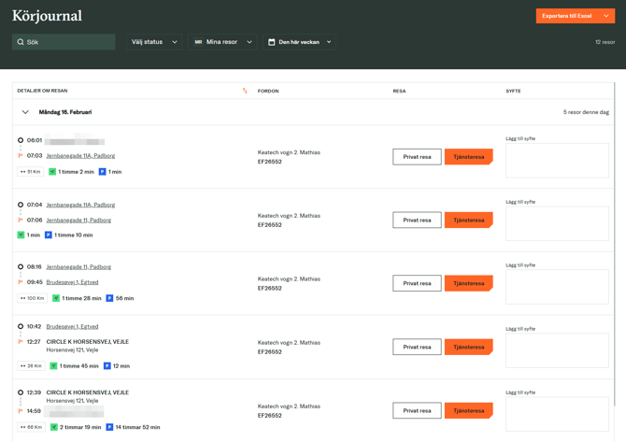
Task: Open the Exportera till Excel arrow menu
Action: pos(606,16)
